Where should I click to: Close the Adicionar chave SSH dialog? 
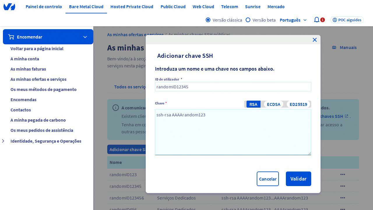pyautogui.click(x=314, y=40)
